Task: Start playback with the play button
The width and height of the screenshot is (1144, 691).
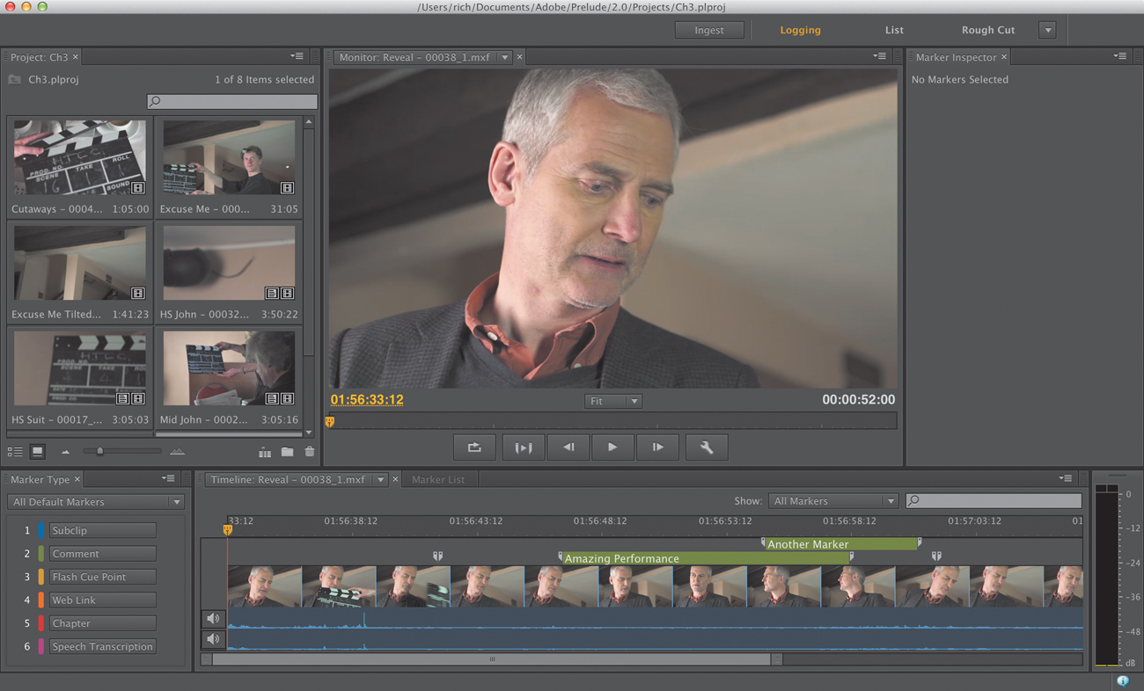Action: (612, 447)
